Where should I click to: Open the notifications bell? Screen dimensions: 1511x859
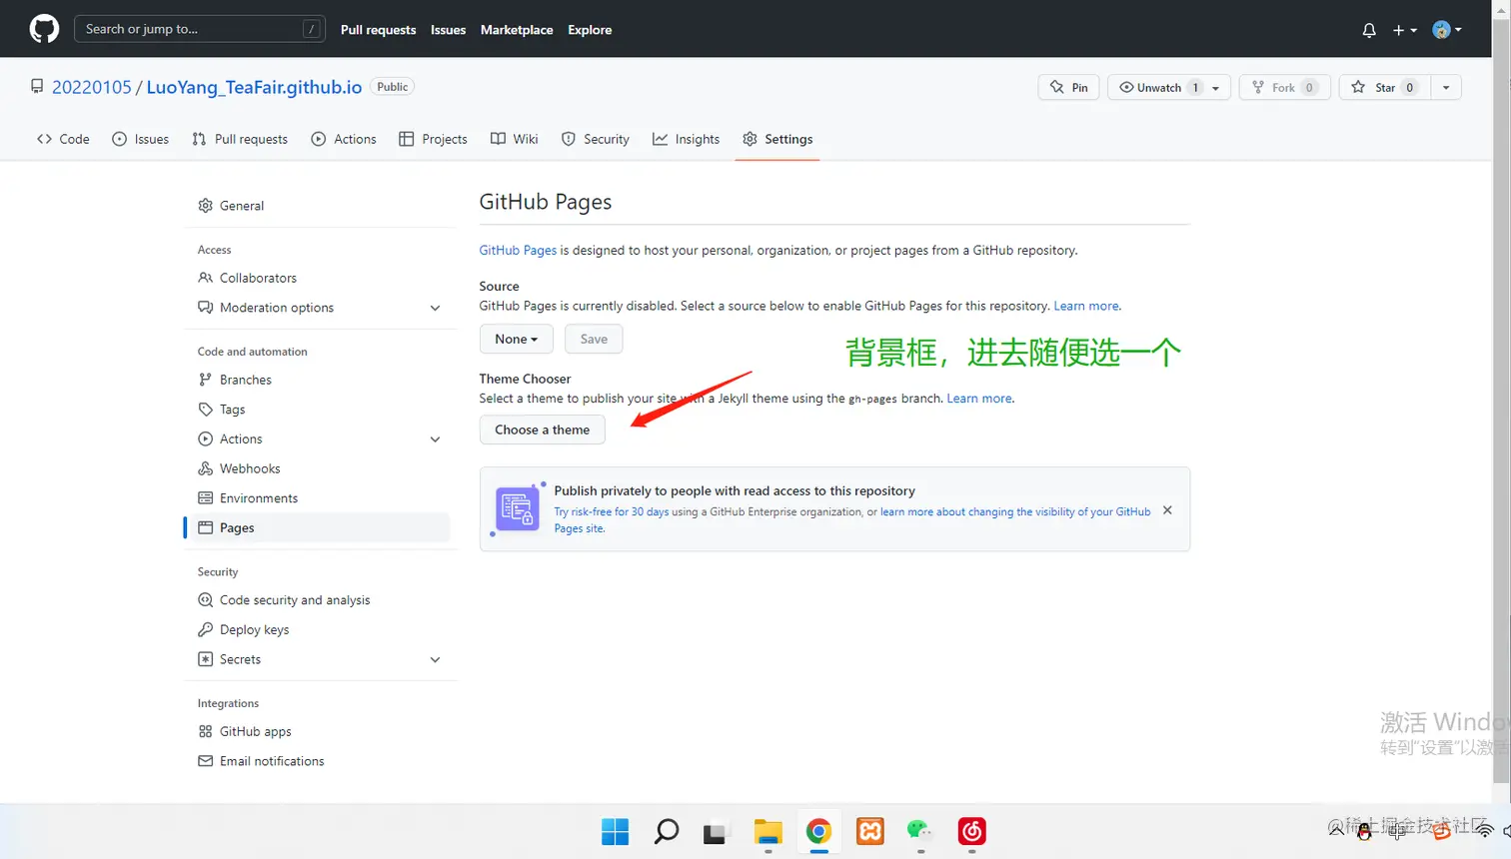point(1369,30)
